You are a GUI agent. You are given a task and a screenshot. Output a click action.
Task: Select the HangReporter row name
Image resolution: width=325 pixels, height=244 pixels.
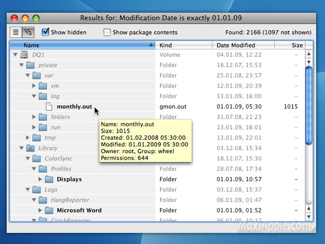tap(70, 200)
